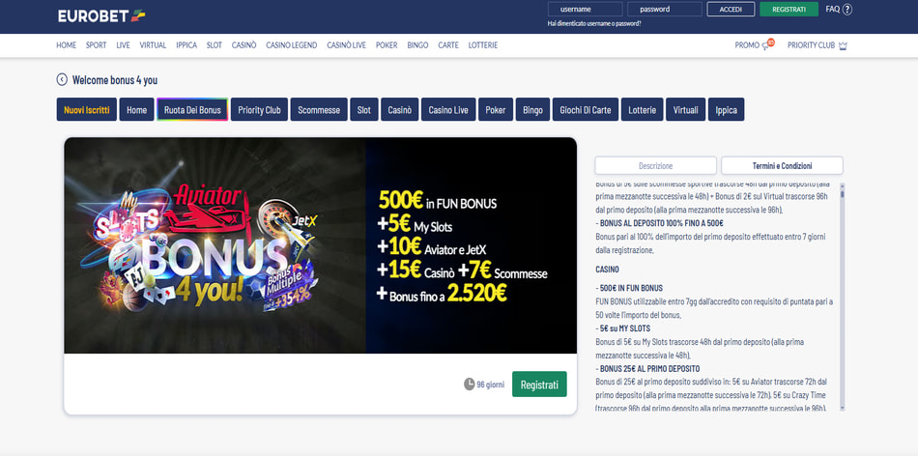This screenshot has width=918, height=456.
Task: Open the FAQ question mark icon
Action: click(847, 10)
